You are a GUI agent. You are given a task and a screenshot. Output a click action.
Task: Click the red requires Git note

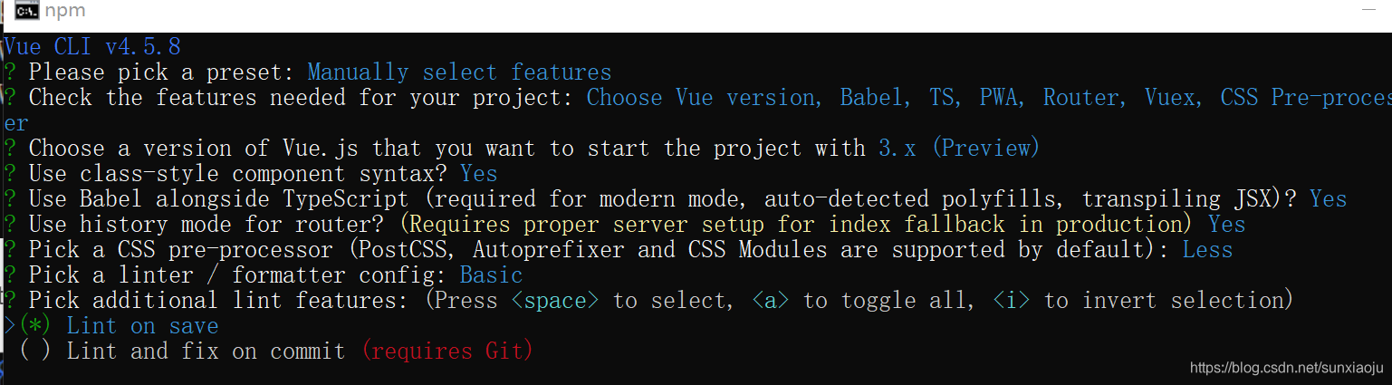click(x=447, y=351)
